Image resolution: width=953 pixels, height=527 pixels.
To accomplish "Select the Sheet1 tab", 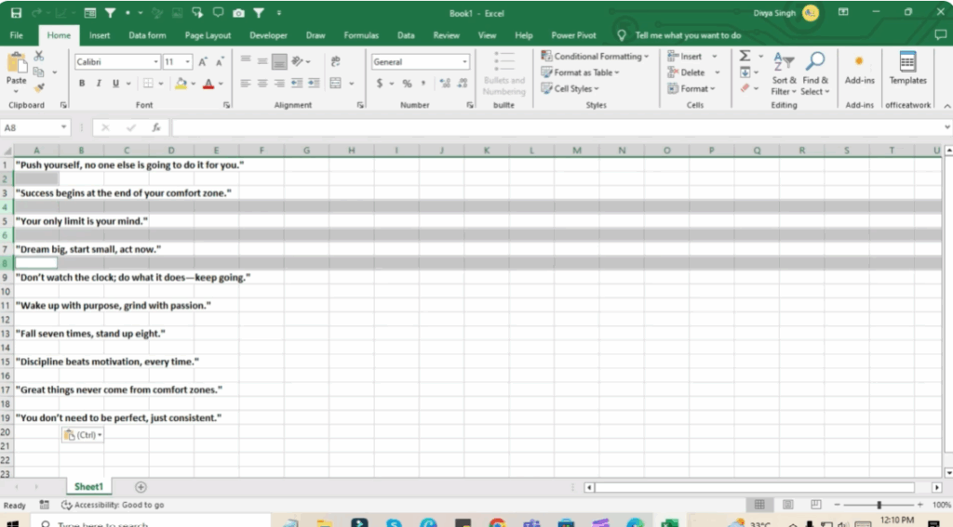I will click(88, 486).
